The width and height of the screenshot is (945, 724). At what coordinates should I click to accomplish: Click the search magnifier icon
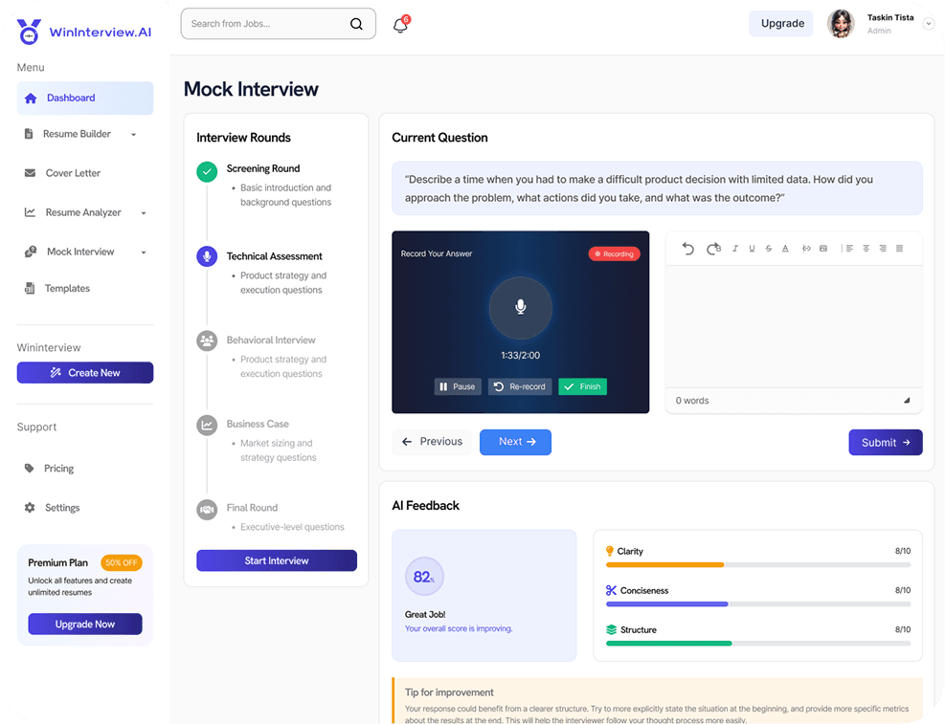pyautogui.click(x=356, y=24)
